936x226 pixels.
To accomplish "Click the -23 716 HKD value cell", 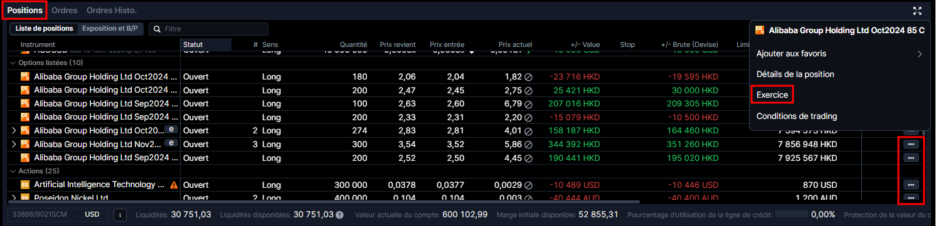I will (x=575, y=77).
